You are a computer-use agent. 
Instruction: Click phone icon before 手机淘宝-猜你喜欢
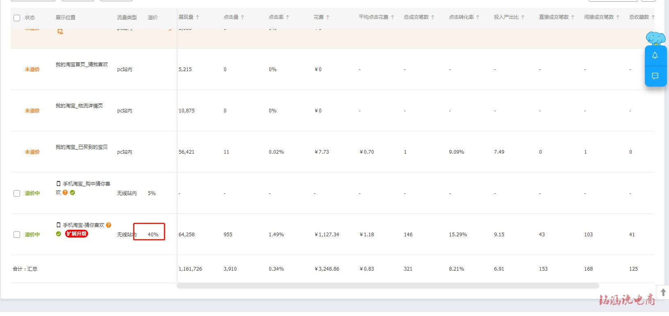[x=59, y=225]
